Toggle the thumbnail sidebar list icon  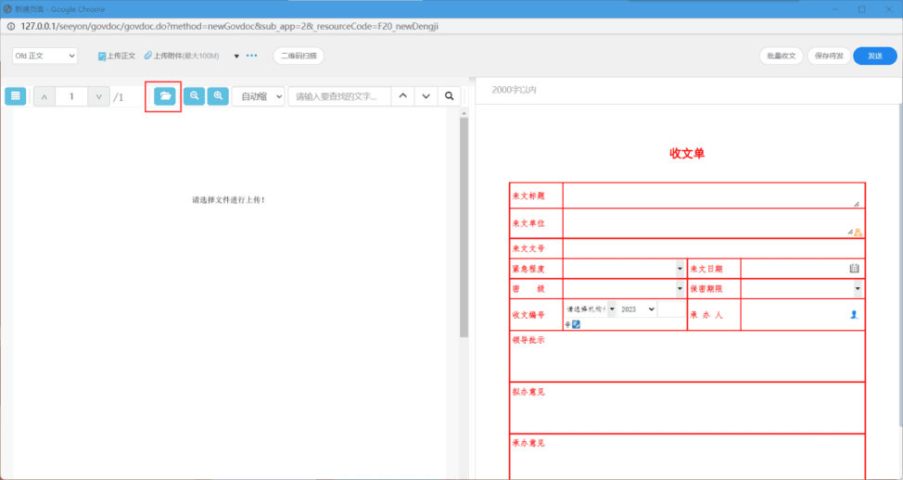16,96
